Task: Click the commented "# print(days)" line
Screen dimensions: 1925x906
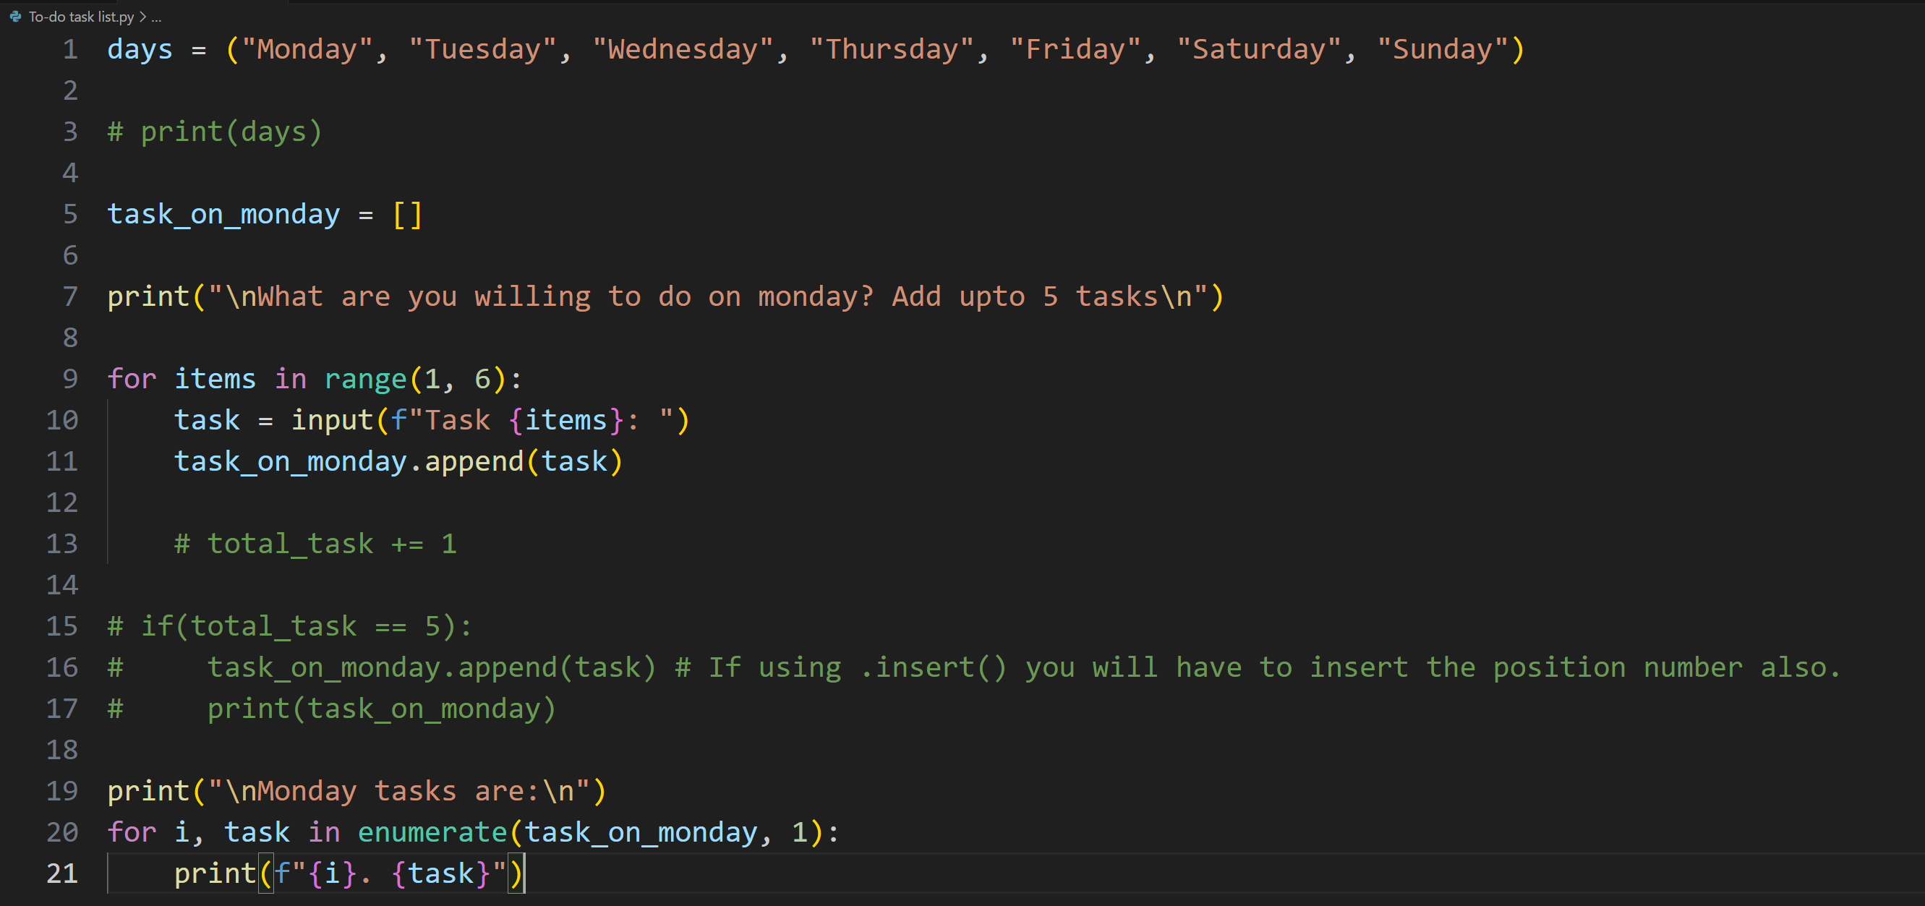Action: [x=215, y=132]
